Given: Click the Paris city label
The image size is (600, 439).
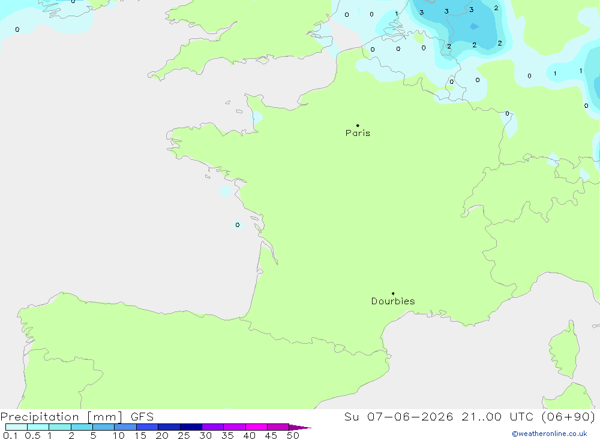Looking at the screenshot, I should click(358, 133).
